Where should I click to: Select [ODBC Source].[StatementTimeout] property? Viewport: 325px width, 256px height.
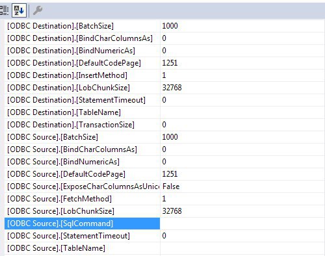coord(83,236)
